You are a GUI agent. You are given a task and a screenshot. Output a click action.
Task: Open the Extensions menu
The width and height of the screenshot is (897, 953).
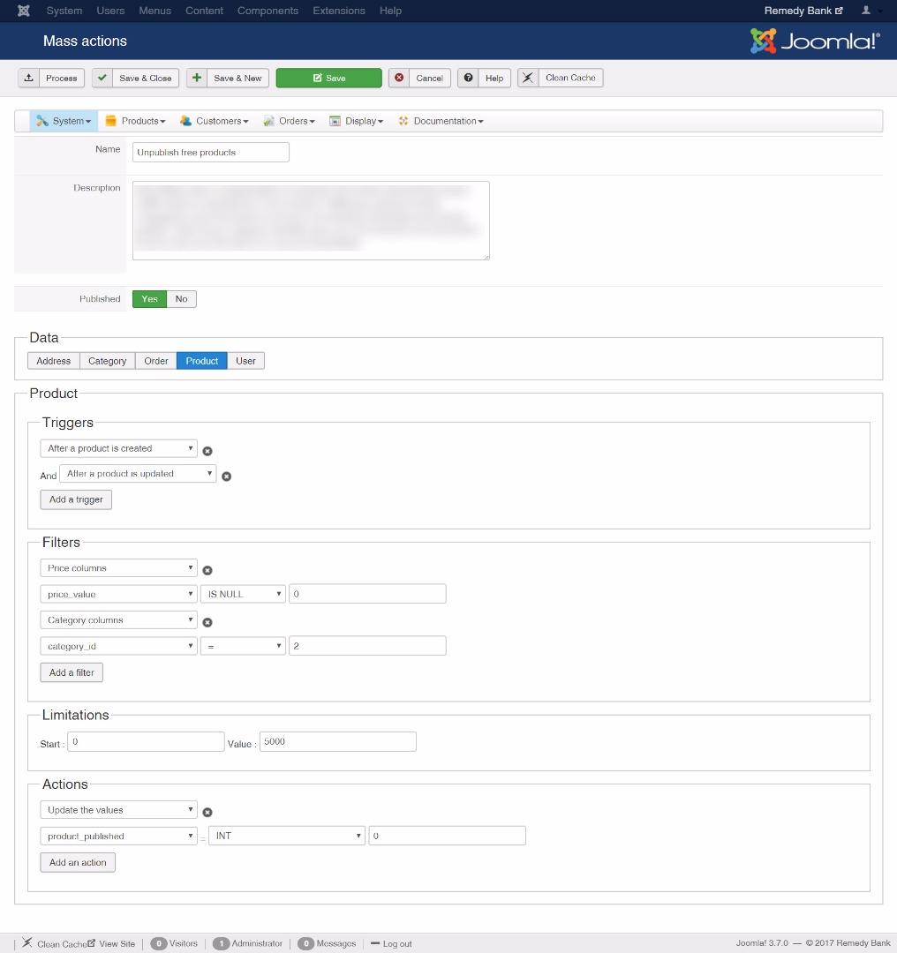(339, 11)
